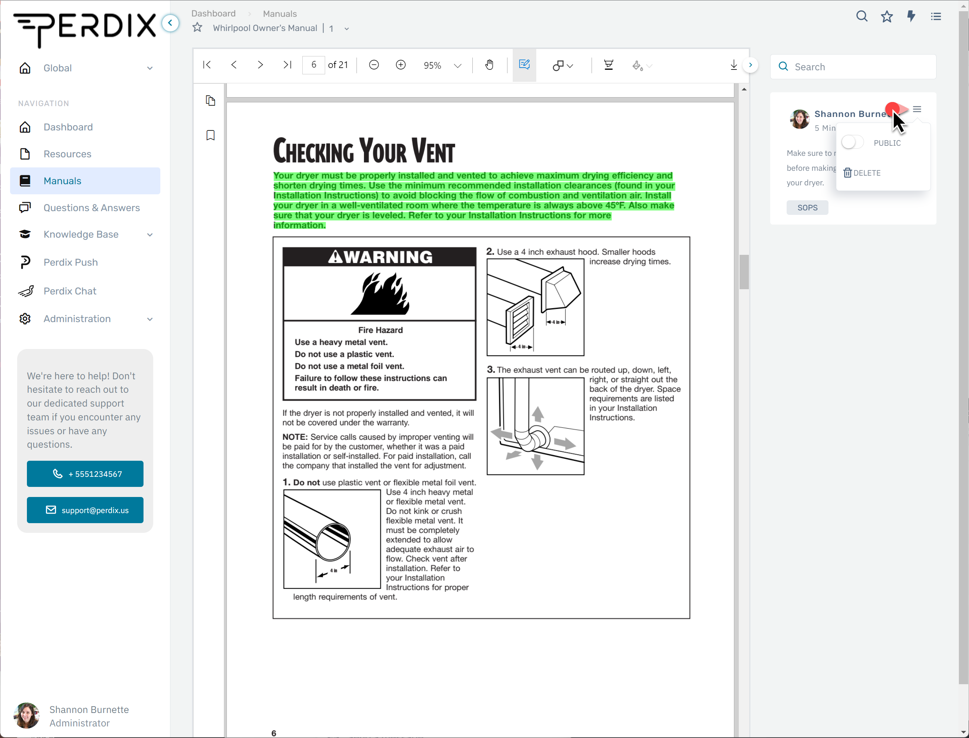Image resolution: width=969 pixels, height=738 pixels.
Task: Delete the comment
Action: (862, 173)
